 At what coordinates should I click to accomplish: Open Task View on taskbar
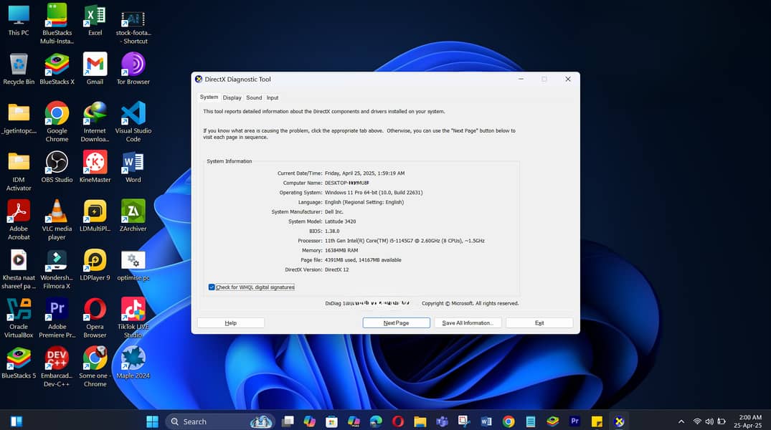click(x=288, y=421)
